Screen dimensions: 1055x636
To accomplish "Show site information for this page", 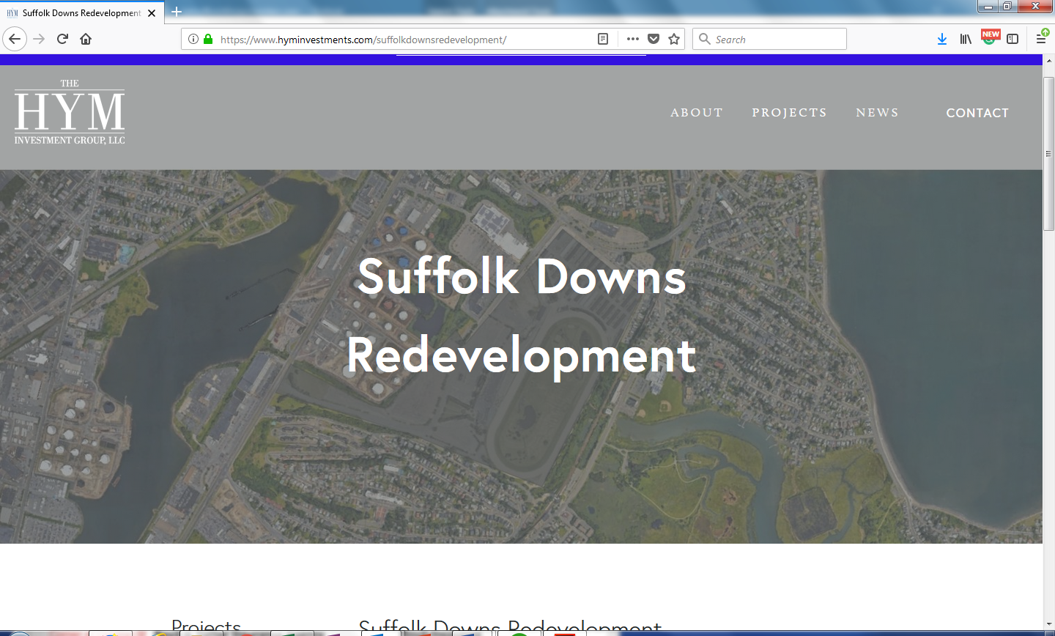I will [x=193, y=39].
